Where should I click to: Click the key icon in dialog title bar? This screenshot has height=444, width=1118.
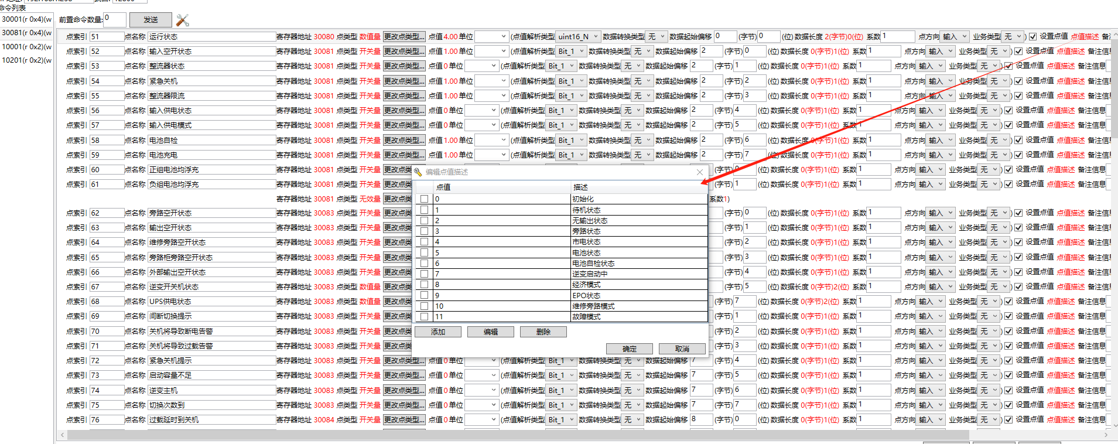coord(418,172)
